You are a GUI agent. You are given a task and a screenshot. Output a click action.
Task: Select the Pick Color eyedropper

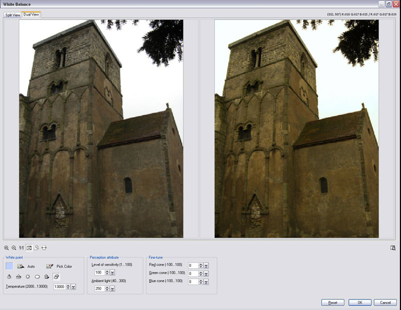(50, 266)
